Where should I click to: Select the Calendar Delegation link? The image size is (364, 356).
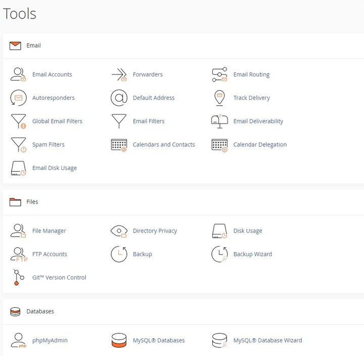[260, 145]
